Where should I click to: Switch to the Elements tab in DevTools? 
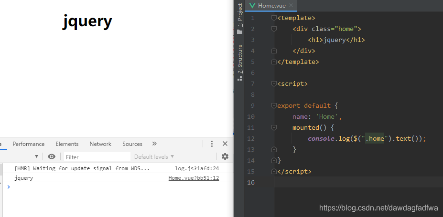(67, 144)
